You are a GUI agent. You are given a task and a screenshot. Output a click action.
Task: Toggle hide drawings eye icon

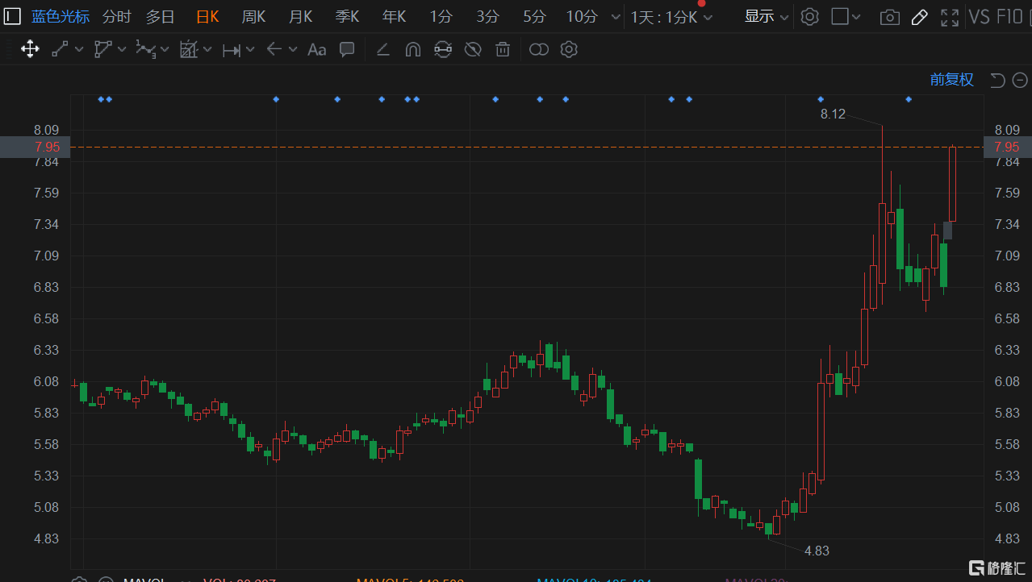pyautogui.click(x=473, y=50)
